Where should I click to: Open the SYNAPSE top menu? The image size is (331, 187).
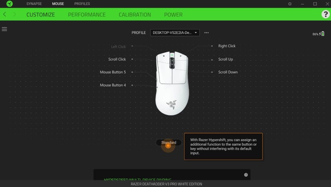point(34,4)
